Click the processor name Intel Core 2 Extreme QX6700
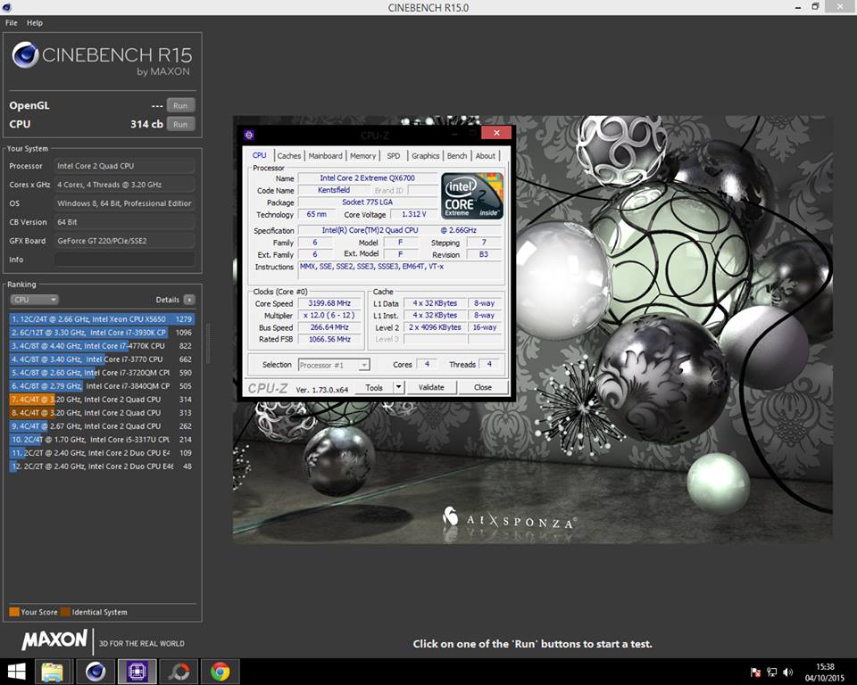 pos(367,178)
